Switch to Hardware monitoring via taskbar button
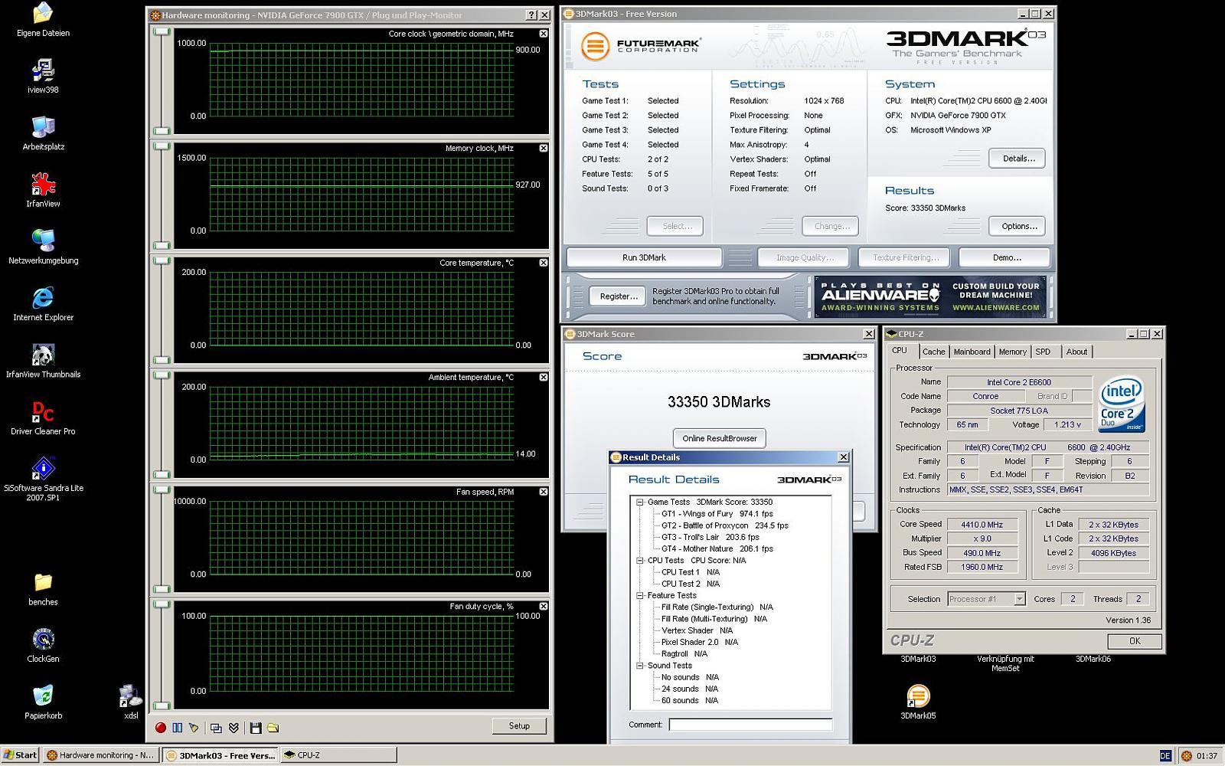This screenshot has width=1225, height=766. point(100,755)
